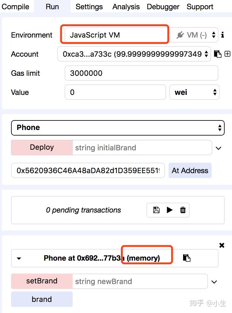The image size is (232, 313).
Task: Click the Deploy button
Action: (42, 147)
